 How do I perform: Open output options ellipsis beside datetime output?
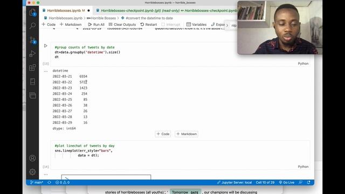coord(45,71)
